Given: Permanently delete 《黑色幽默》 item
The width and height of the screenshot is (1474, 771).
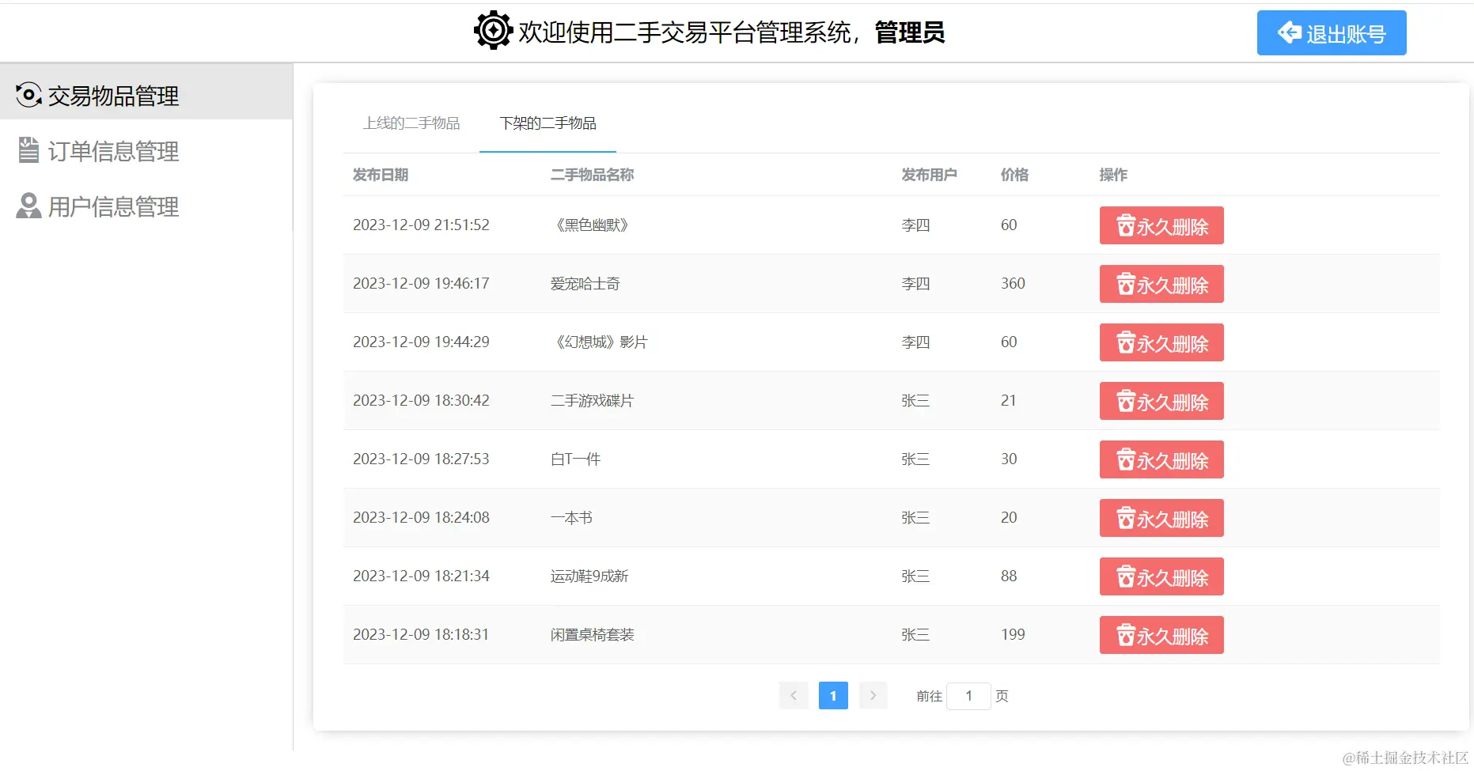Looking at the screenshot, I should click(x=1161, y=225).
